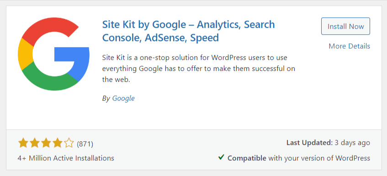The image size is (387, 176).
Task: Click the Google G logo thumbnail
Action: click(x=53, y=54)
